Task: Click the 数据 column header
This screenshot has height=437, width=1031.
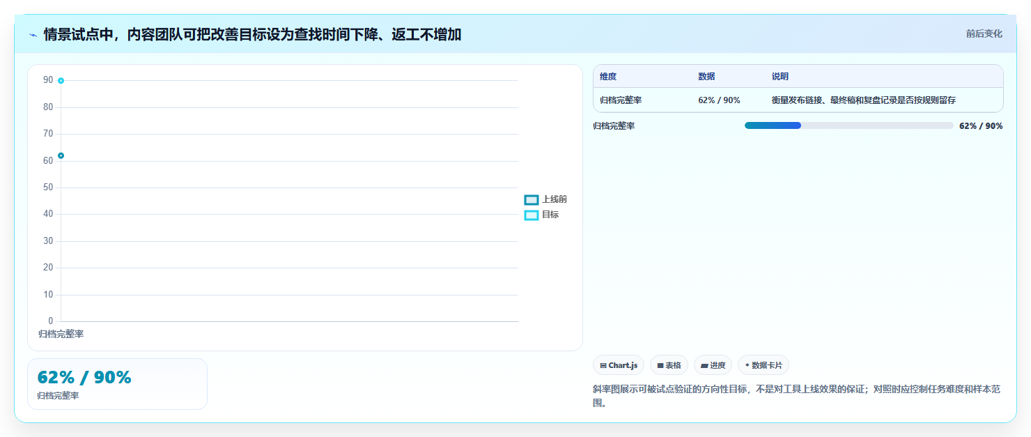Action: click(x=706, y=77)
